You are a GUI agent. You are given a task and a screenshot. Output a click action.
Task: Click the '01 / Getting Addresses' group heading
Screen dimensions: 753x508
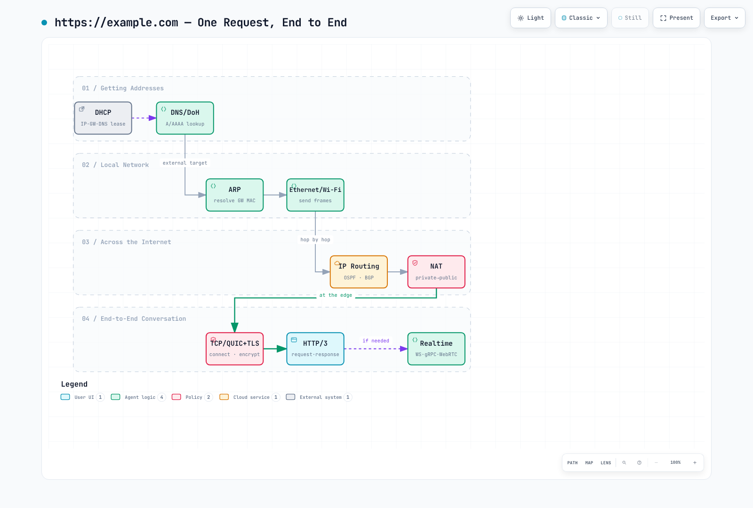123,88
